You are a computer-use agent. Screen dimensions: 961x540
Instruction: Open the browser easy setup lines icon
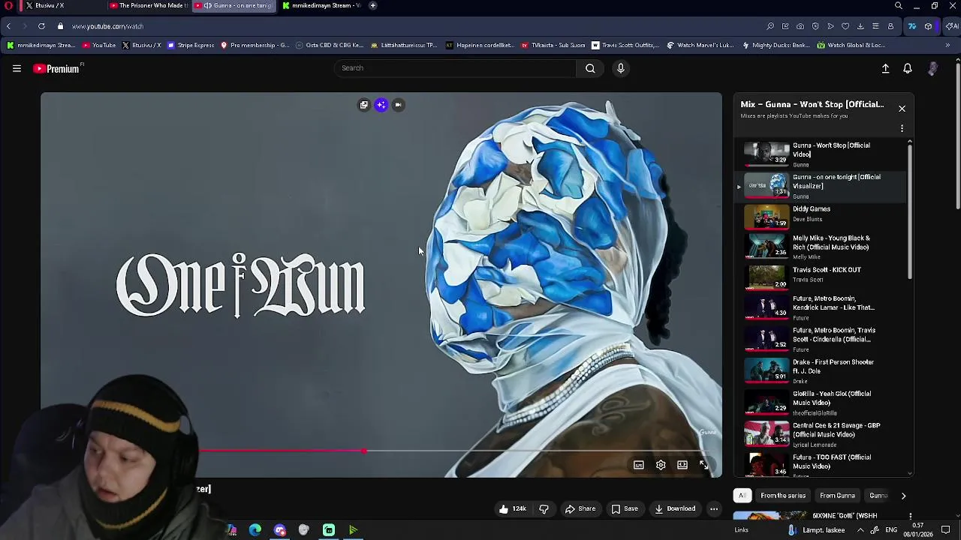pos(875,26)
